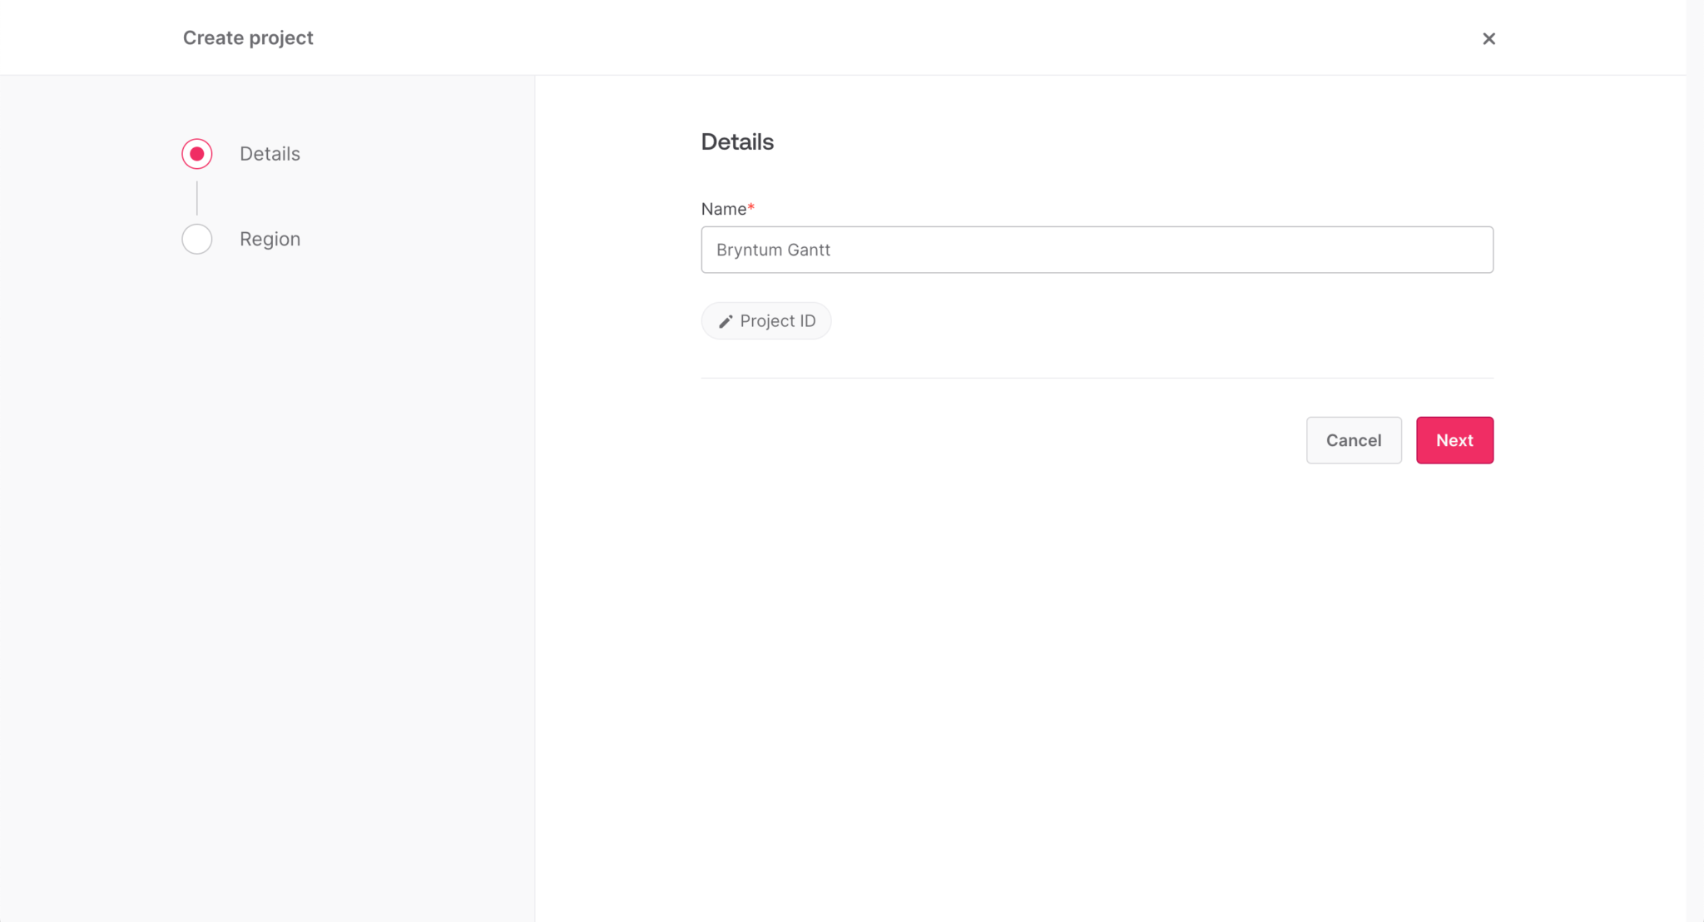Click the Region step label
This screenshot has height=922, width=1704.
tap(270, 239)
